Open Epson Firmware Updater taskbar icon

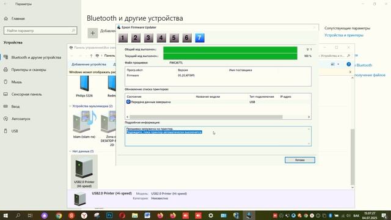[249, 216]
